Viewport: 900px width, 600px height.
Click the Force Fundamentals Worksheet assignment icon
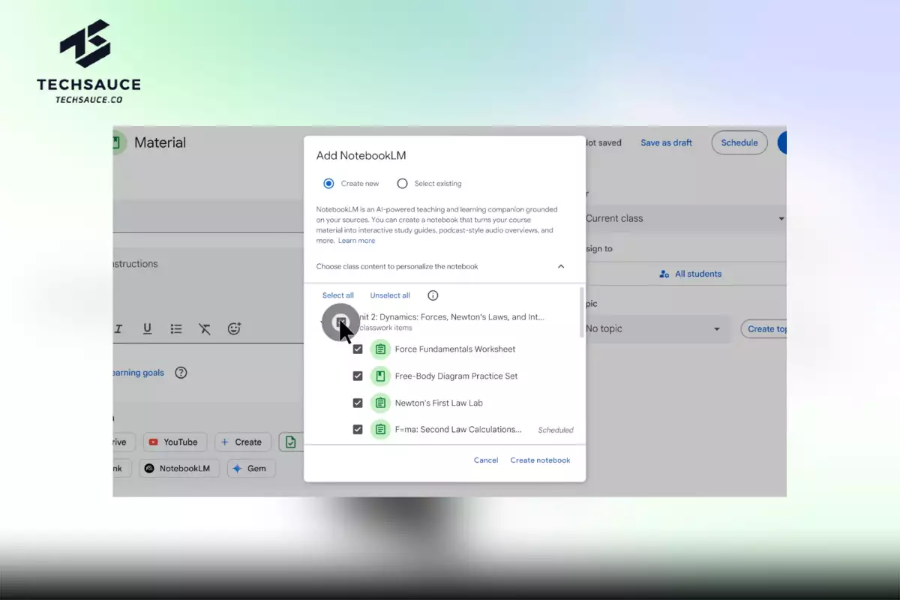click(x=381, y=349)
